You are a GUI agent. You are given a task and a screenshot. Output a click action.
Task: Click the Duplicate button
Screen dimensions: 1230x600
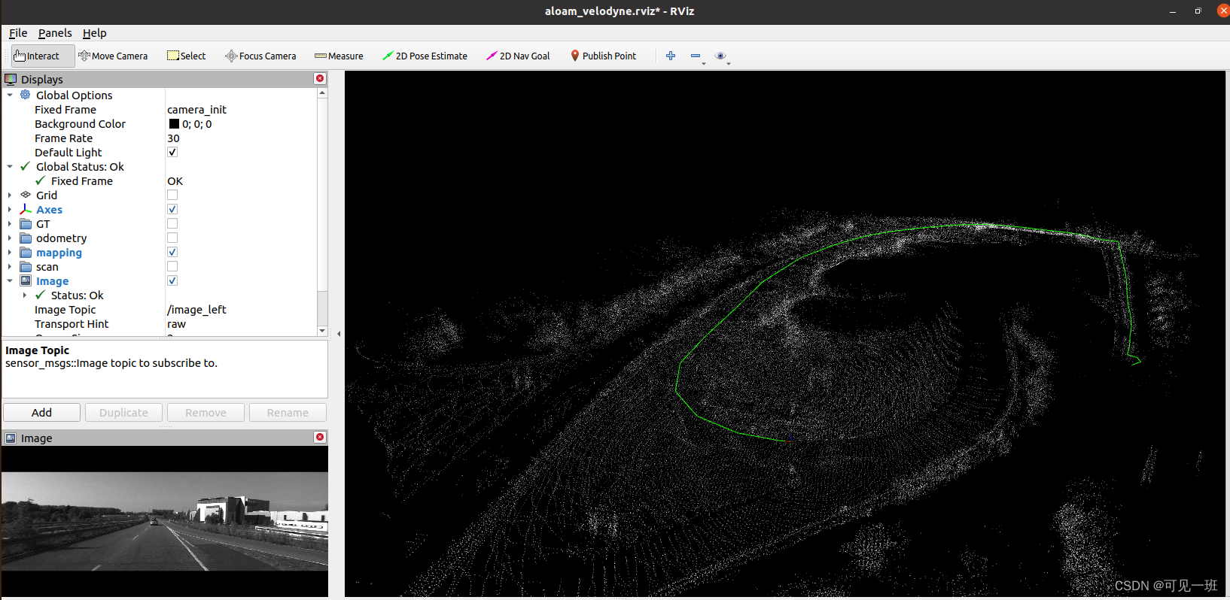coord(123,413)
